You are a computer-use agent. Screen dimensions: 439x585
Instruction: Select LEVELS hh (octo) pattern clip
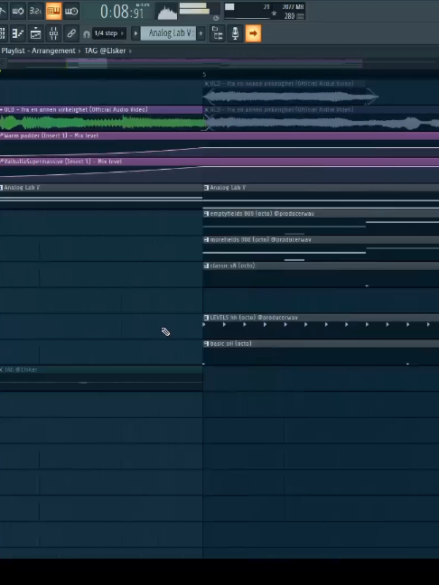tap(321, 327)
